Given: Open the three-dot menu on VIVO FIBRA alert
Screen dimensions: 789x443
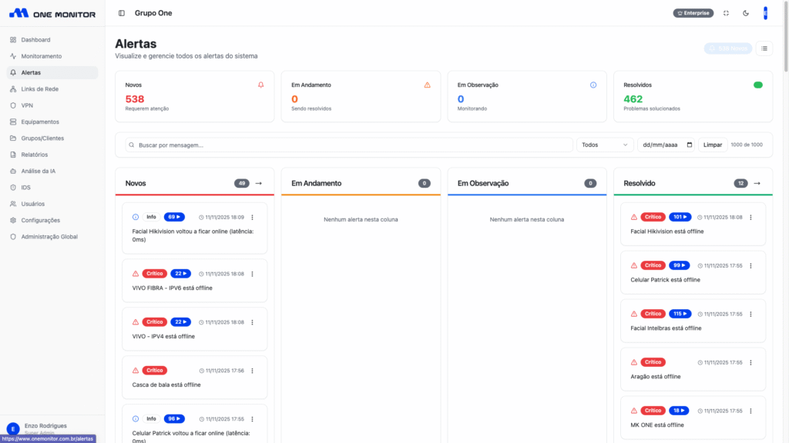Looking at the screenshot, I should click(x=252, y=274).
